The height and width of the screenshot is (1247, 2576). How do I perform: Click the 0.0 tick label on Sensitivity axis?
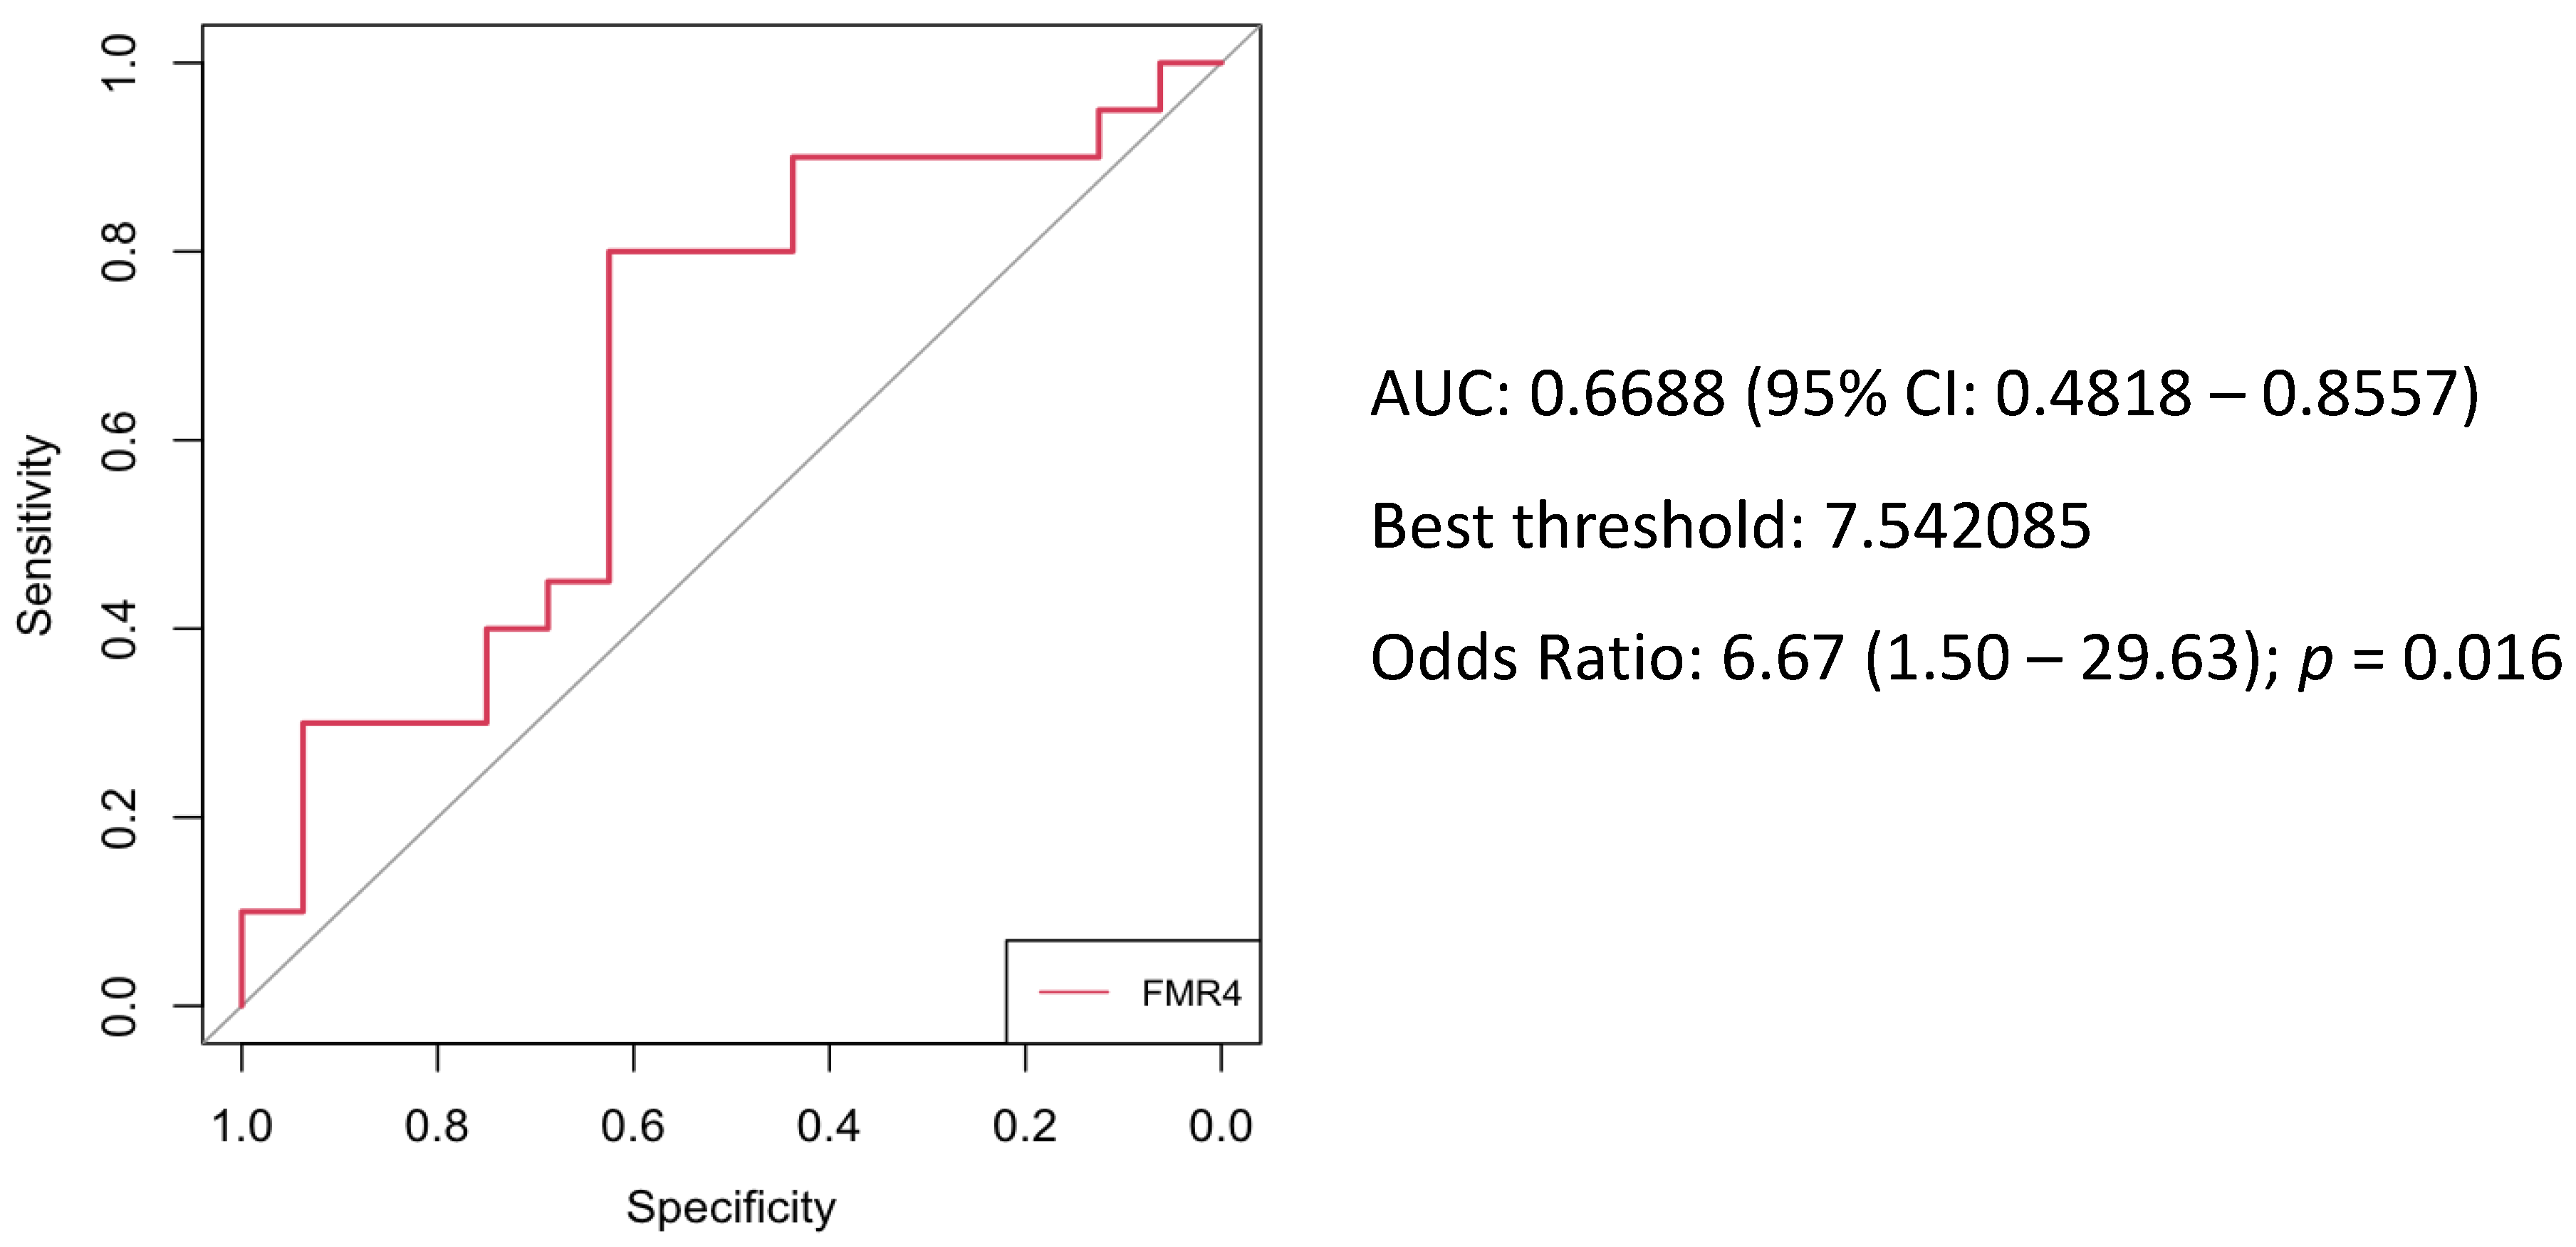point(119,1006)
